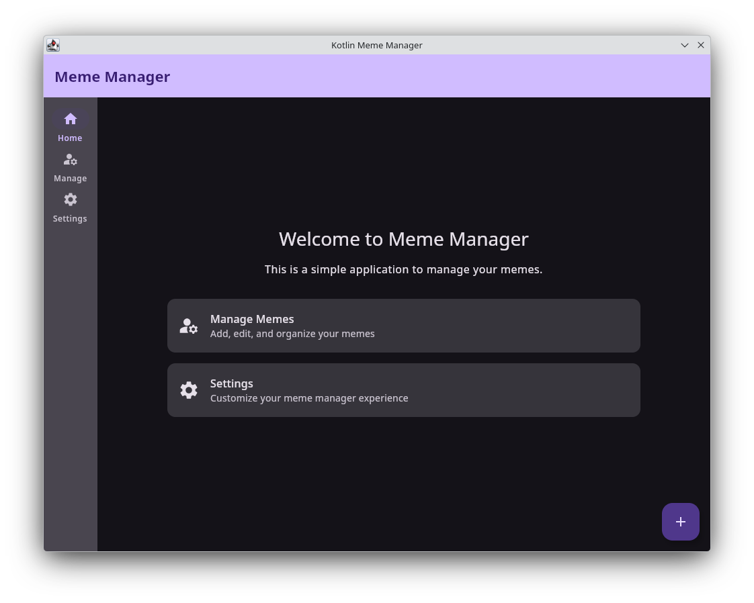The width and height of the screenshot is (754, 603).
Task: Switch to the Manage tab
Action: tap(70, 167)
